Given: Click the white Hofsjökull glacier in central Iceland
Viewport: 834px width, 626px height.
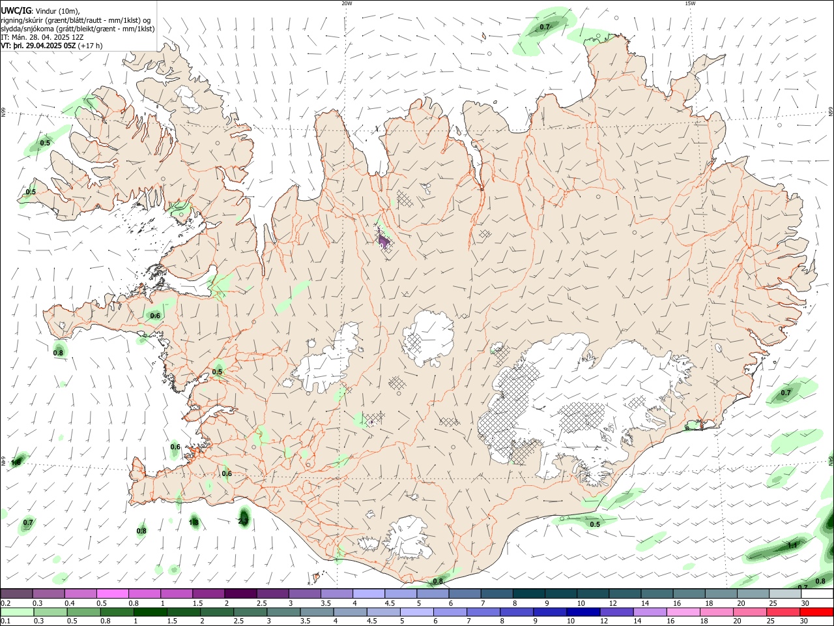Looking at the screenshot, I should tap(428, 338).
